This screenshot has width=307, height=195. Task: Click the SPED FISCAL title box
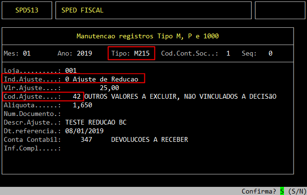(x=153, y=10)
